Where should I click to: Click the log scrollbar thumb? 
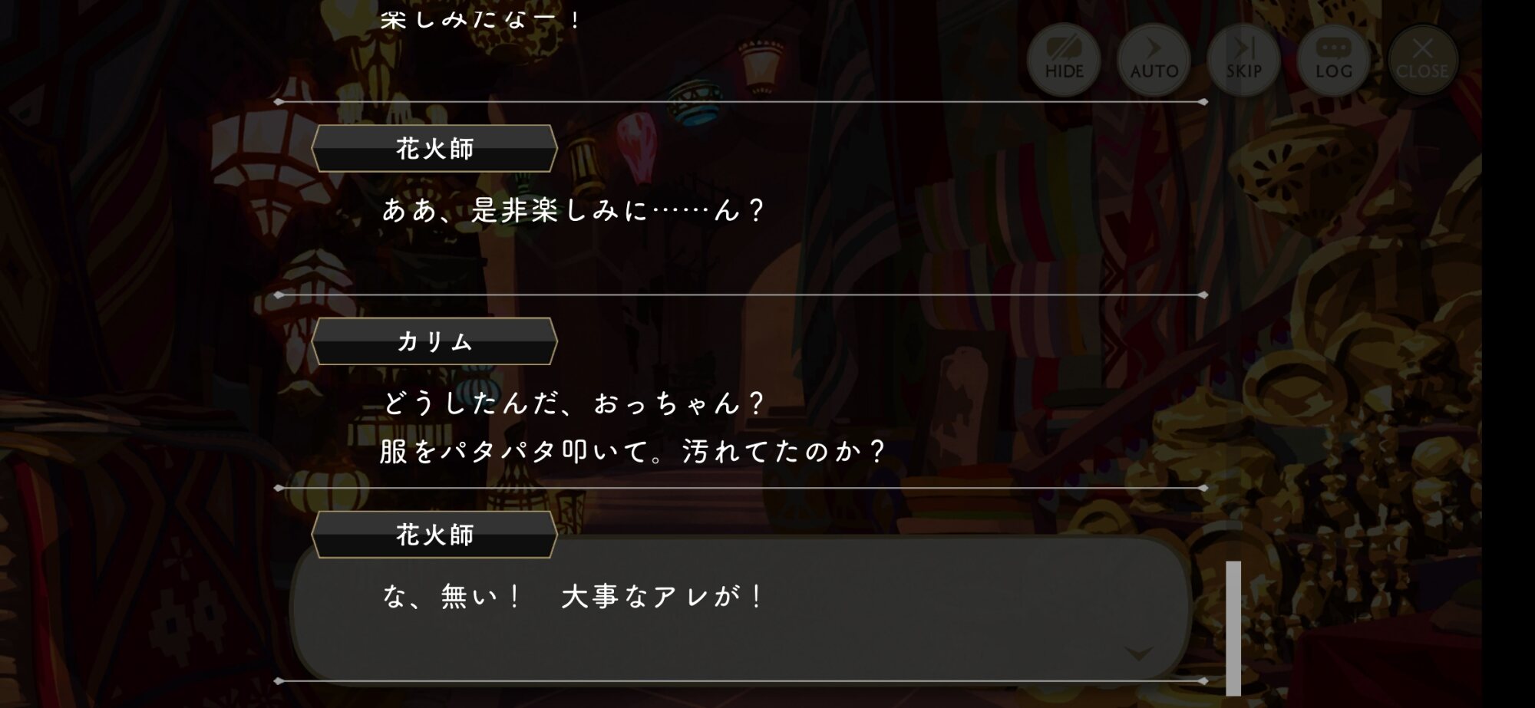tap(1233, 627)
